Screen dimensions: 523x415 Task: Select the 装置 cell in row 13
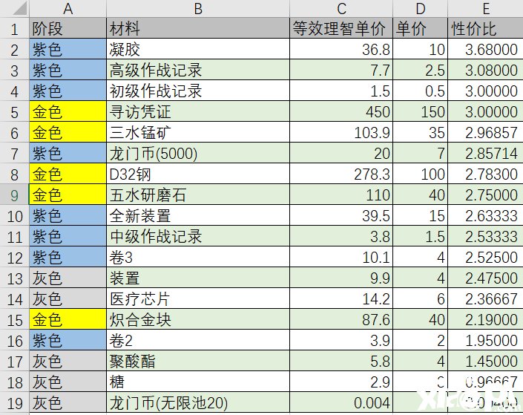click(198, 278)
